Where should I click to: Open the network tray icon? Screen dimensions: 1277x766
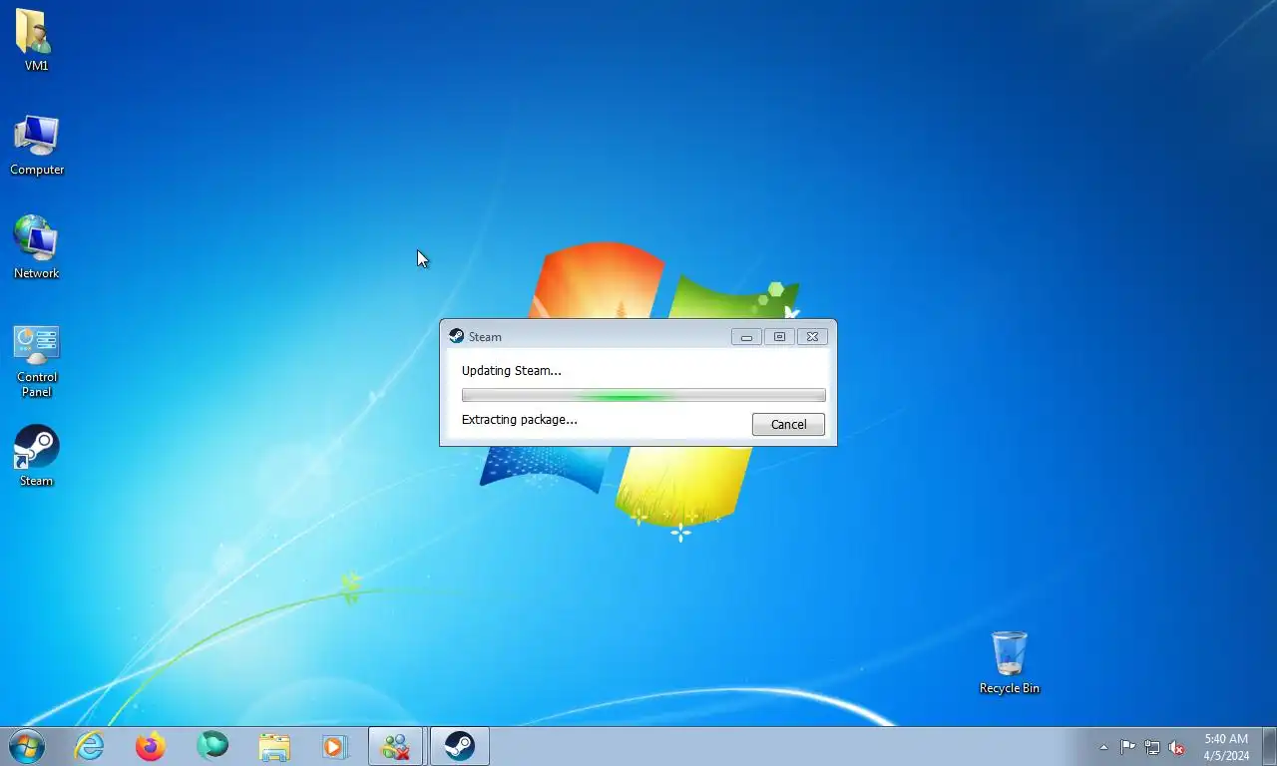[1152, 747]
